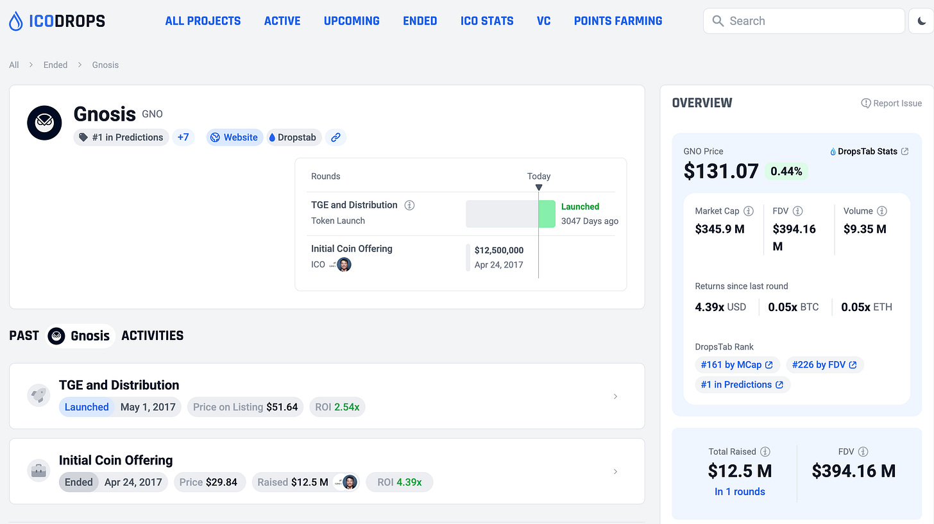Image resolution: width=934 pixels, height=524 pixels.
Task: Expand the TGE and Distribution card chevron
Action: [615, 396]
